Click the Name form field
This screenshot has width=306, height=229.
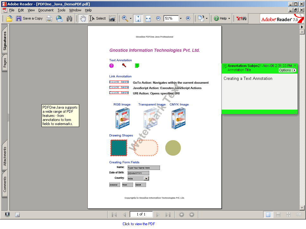coord(143,168)
